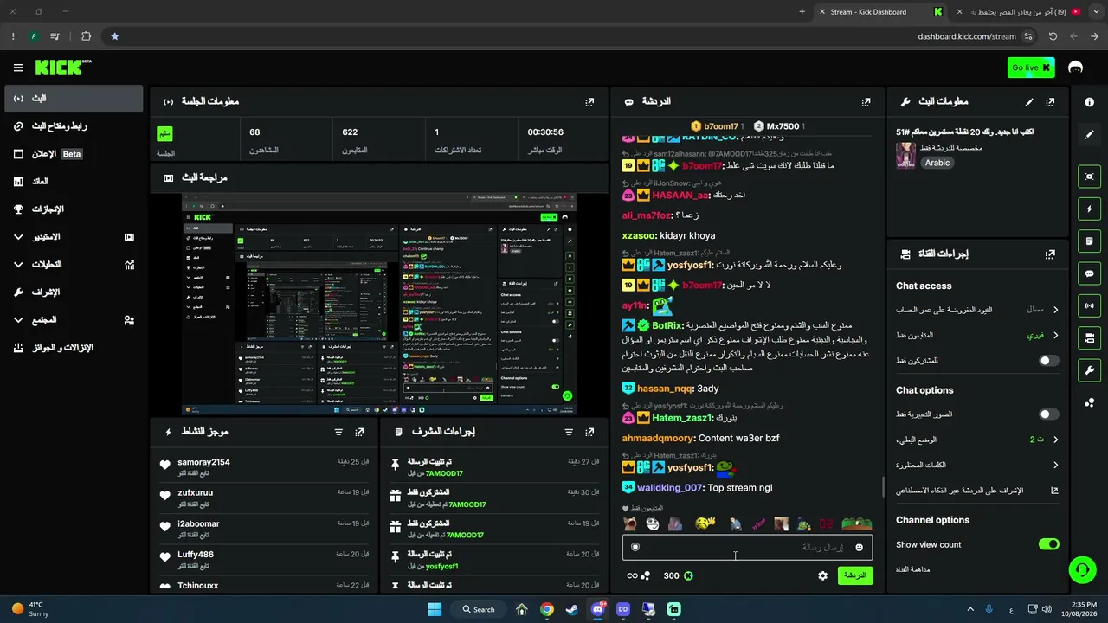Click the 300 KICKs balance below chat

click(678, 575)
